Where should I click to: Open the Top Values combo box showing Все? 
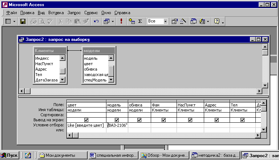point(157,21)
